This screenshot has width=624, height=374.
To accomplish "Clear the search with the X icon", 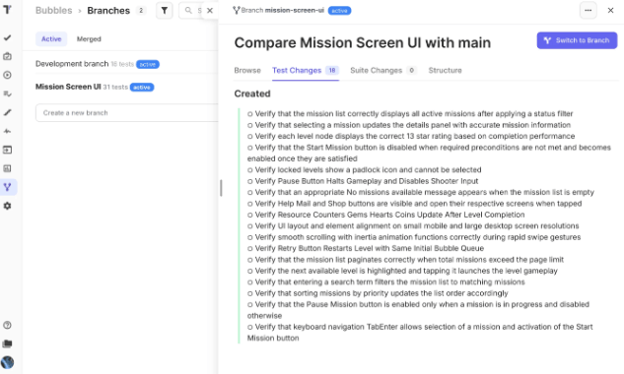I will point(210,11).
